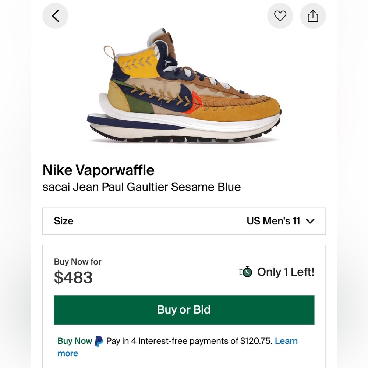Viewport: 368px width, 368px height.
Task: Click the $483 Buy Now price
Action: point(74,277)
